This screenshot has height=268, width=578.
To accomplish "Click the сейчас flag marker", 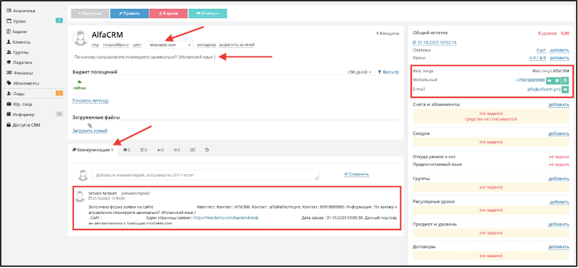I will (80, 85).
